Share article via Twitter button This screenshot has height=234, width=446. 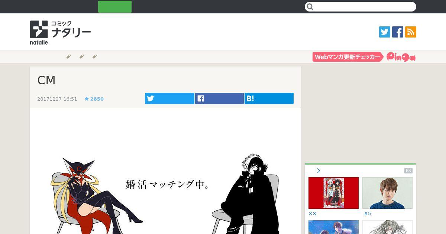pyautogui.click(x=169, y=98)
